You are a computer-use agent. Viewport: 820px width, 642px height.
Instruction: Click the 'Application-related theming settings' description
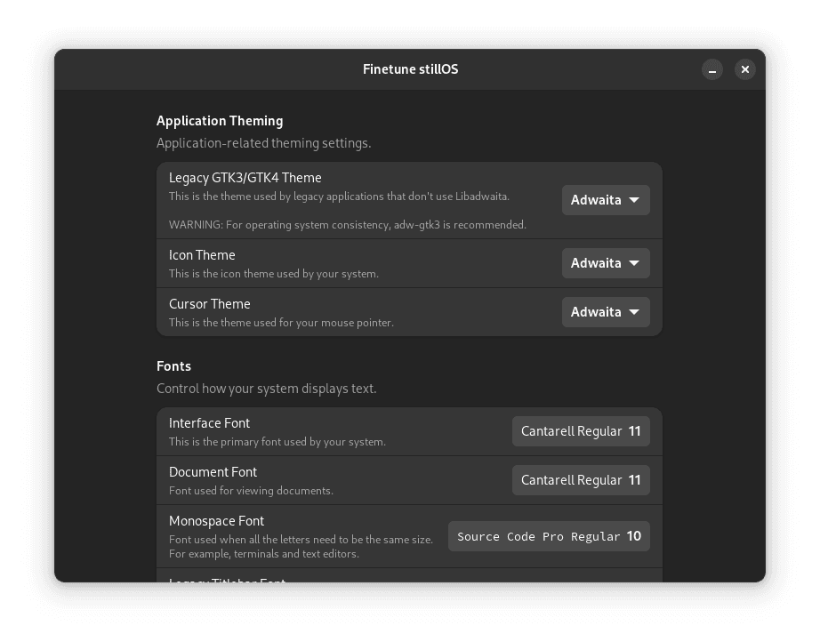coord(264,143)
